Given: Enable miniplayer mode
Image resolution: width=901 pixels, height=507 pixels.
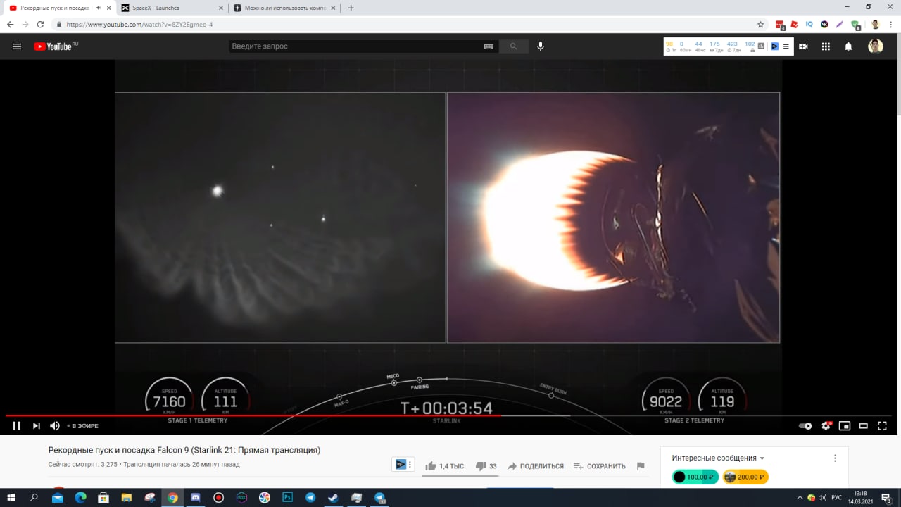Looking at the screenshot, I should pos(845,425).
